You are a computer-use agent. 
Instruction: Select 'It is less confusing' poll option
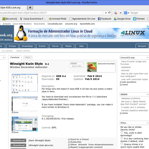pyautogui.click(x=122, y=138)
